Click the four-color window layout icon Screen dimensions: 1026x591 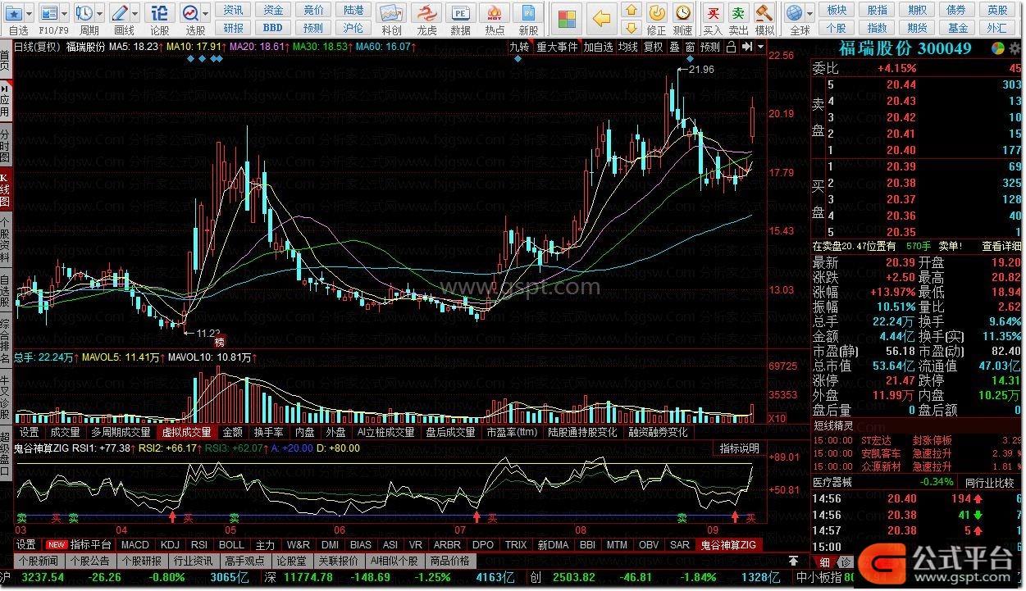568,19
